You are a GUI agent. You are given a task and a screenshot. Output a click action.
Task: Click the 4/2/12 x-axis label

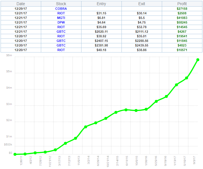(x=31, y=160)
